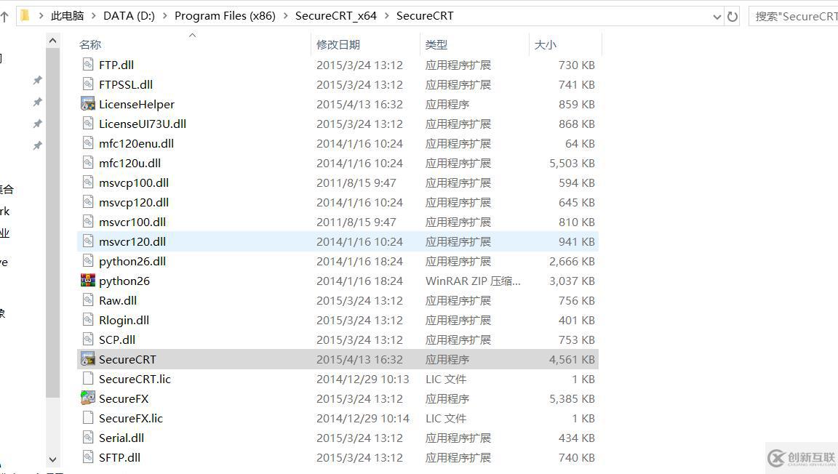Click the python26.dll file icon
Viewport: 838px width, 474px height.
point(88,261)
